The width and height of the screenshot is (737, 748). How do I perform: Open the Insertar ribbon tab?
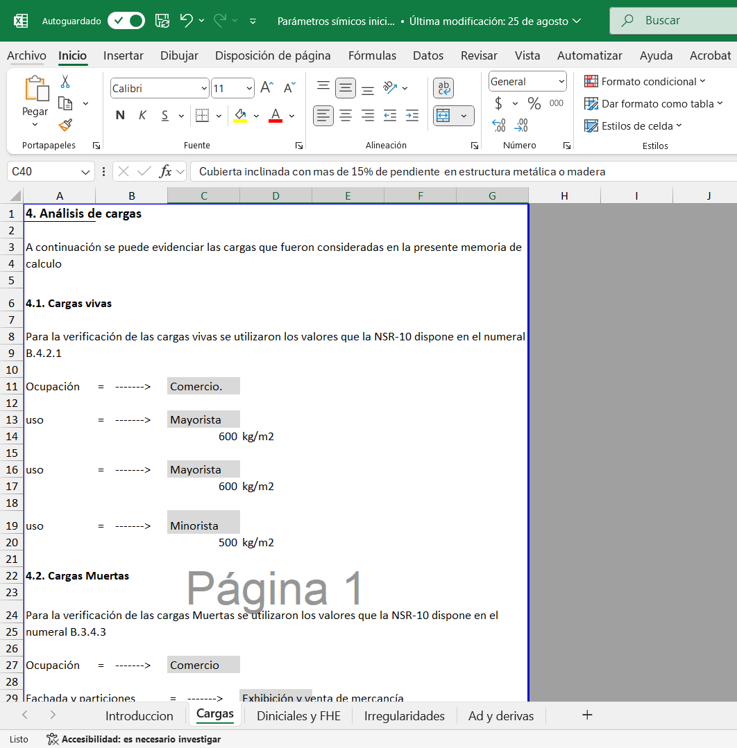pyautogui.click(x=124, y=55)
